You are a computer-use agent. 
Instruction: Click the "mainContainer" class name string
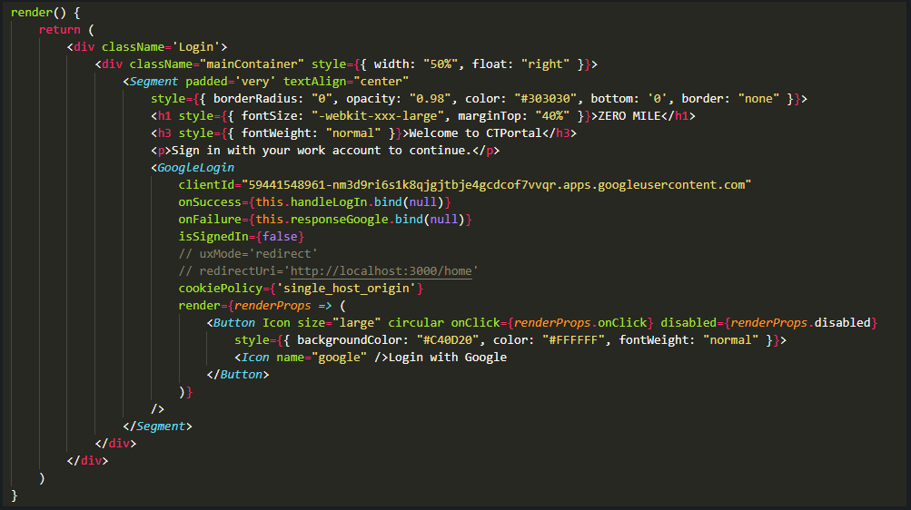[x=252, y=64]
